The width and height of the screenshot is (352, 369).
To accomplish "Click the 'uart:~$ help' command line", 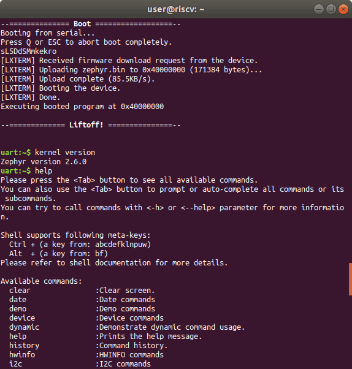I will [x=26, y=171].
